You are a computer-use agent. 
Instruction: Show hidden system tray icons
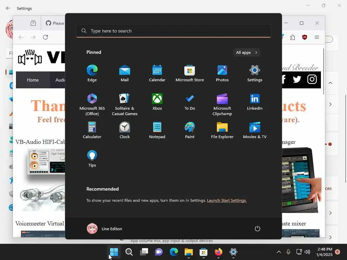(x=279, y=252)
